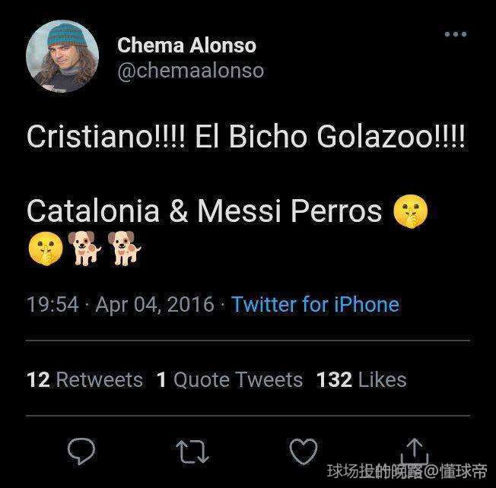Tap the retweet arrows icon

(x=192, y=452)
